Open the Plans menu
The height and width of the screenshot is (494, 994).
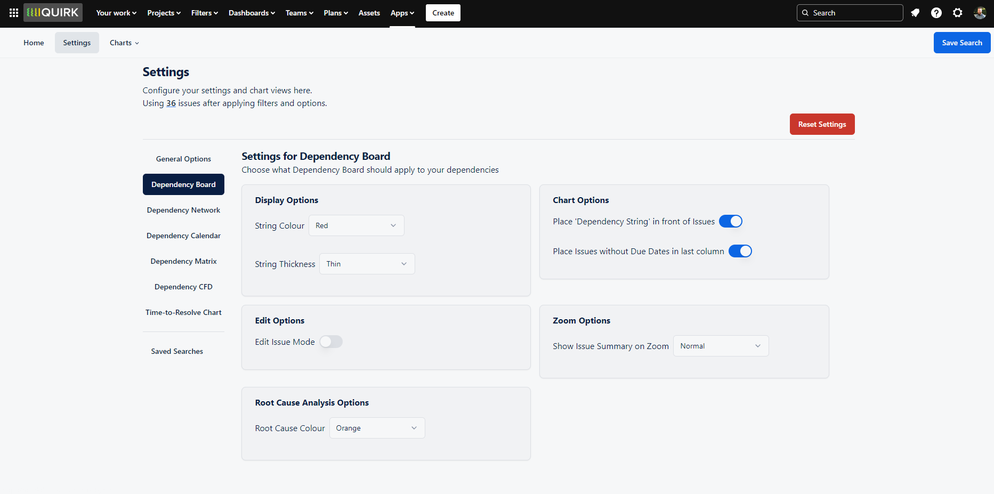pos(336,13)
